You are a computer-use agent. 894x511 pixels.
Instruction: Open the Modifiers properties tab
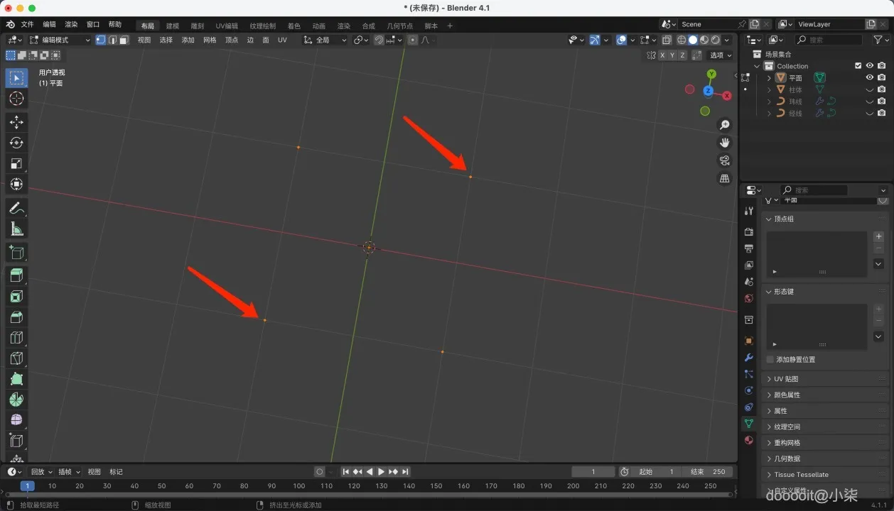click(x=748, y=357)
